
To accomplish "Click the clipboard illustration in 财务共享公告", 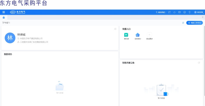I will point(161,90).
